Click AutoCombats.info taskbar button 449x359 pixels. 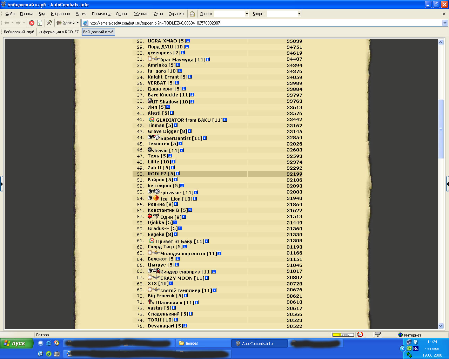pos(260,343)
